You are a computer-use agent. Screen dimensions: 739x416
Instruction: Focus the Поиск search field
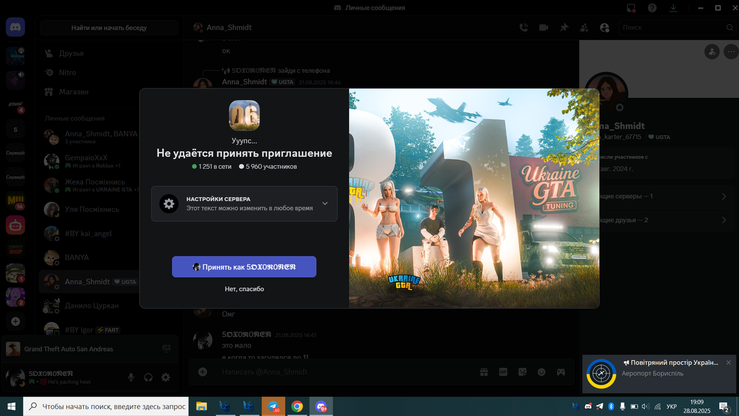pos(677,27)
